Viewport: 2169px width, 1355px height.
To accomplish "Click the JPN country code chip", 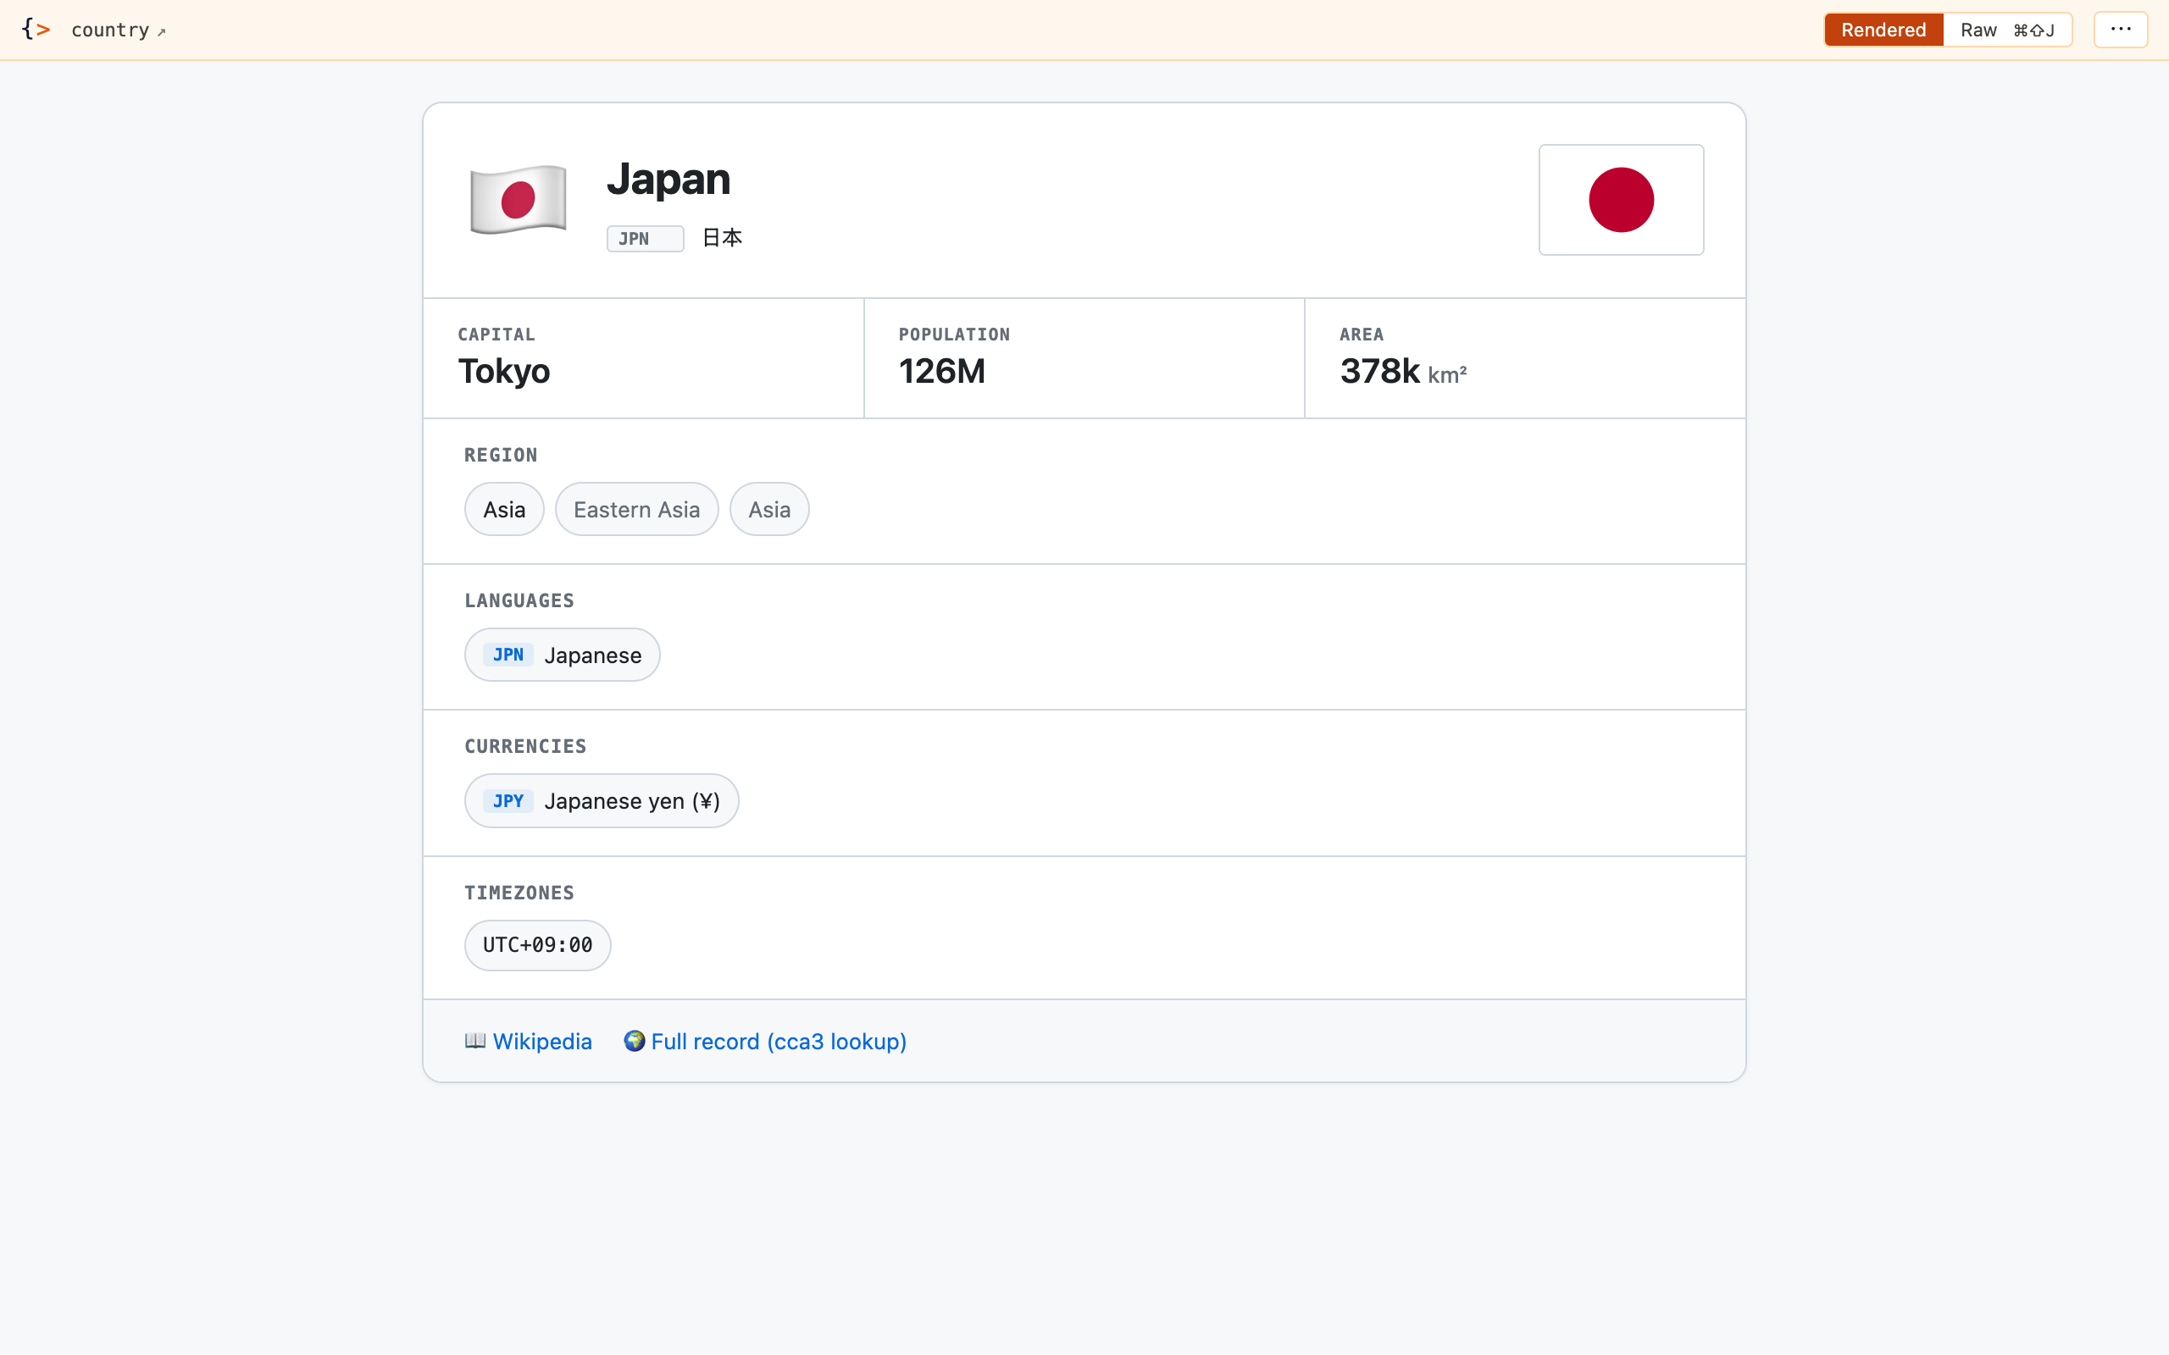I will pos(645,237).
